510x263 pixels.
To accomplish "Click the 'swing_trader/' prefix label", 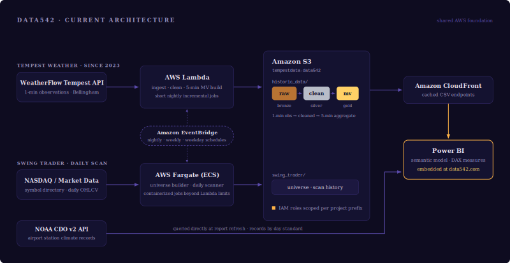I will point(289,175).
